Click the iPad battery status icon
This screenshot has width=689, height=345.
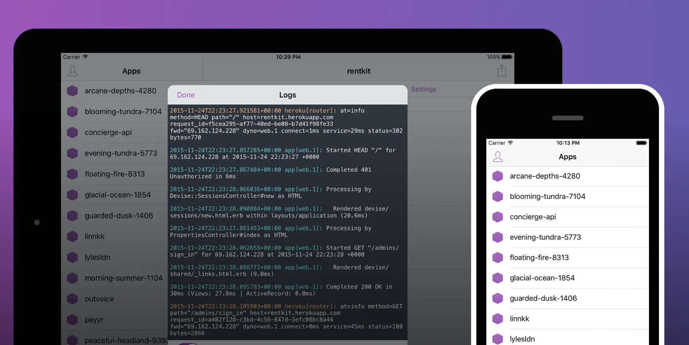point(507,57)
